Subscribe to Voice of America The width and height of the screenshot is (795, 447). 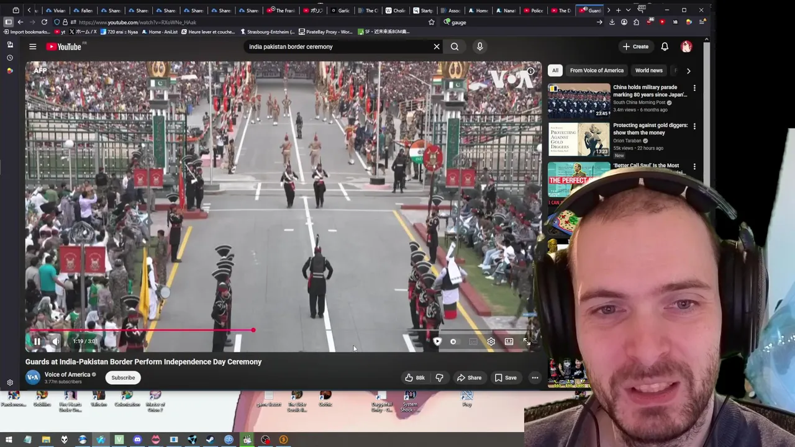123,377
